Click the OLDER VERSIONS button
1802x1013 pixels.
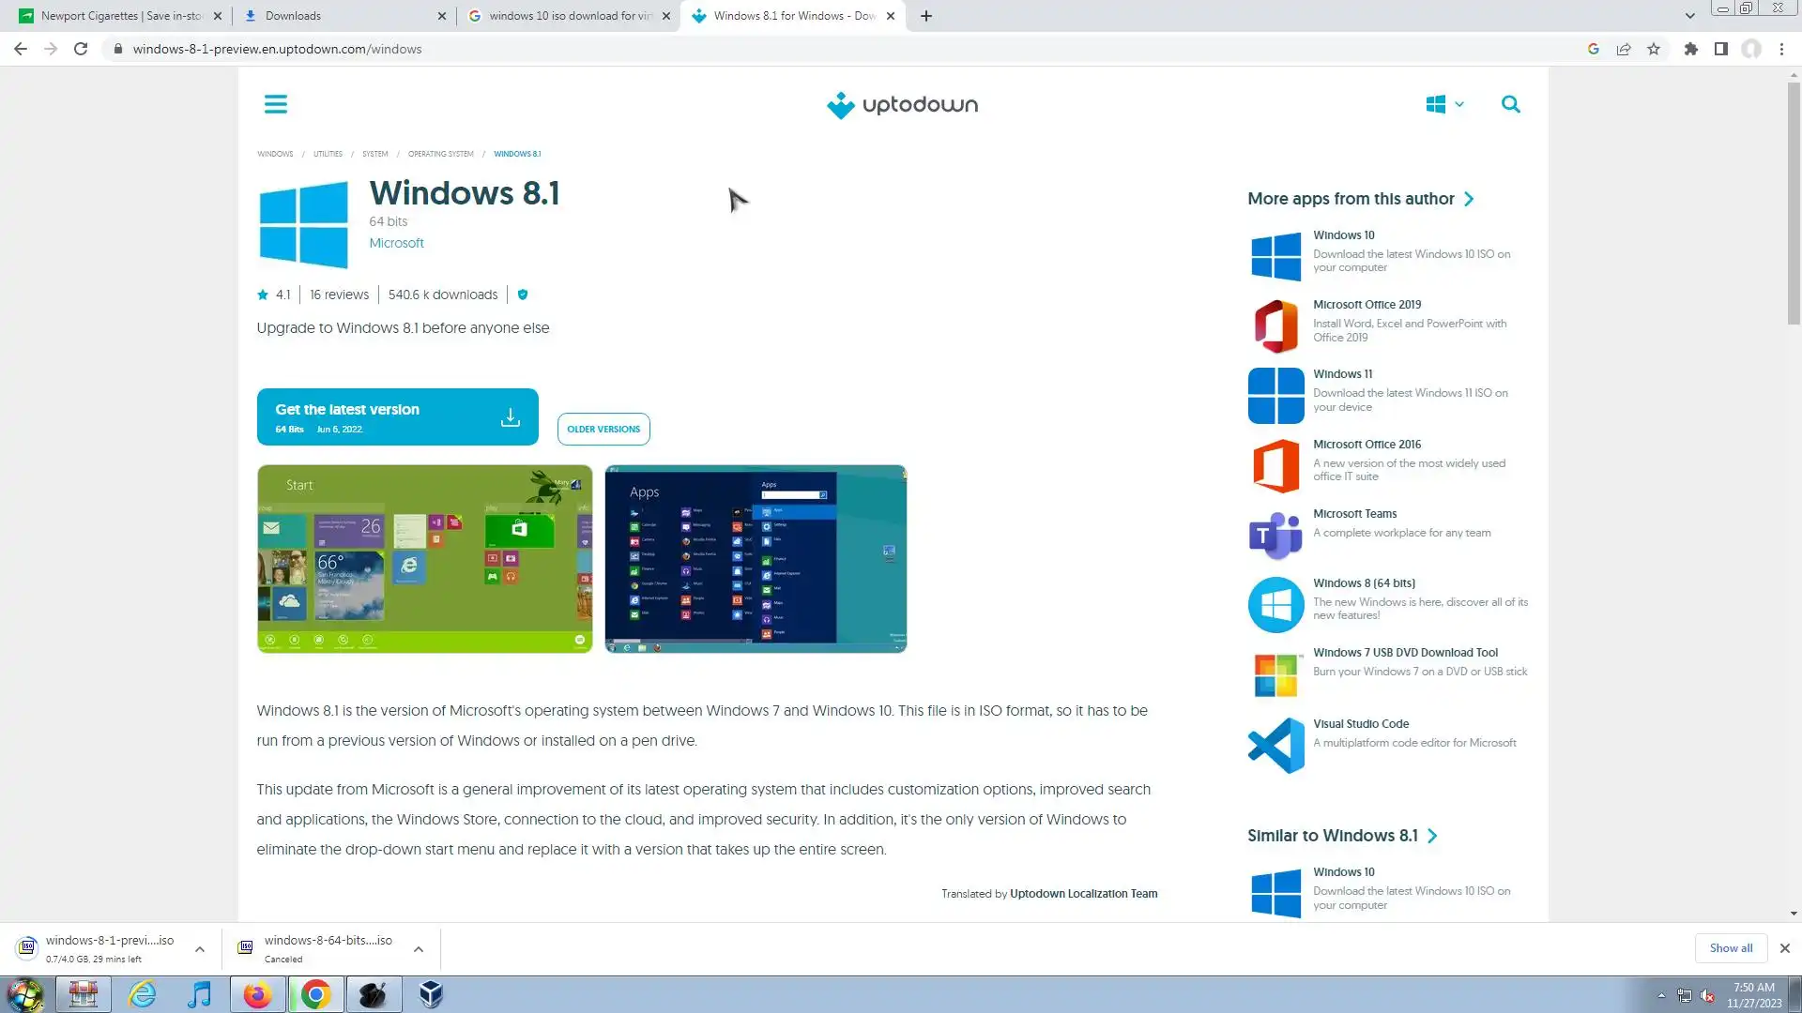[603, 429]
